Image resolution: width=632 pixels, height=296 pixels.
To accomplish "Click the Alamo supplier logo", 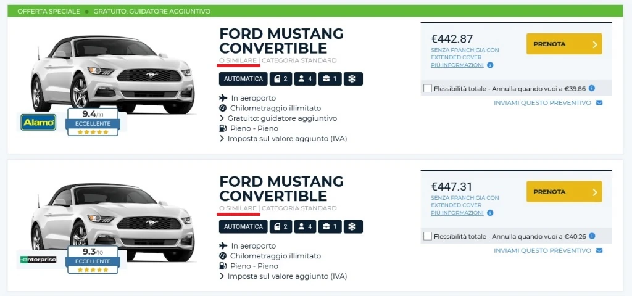I will point(38,123).
